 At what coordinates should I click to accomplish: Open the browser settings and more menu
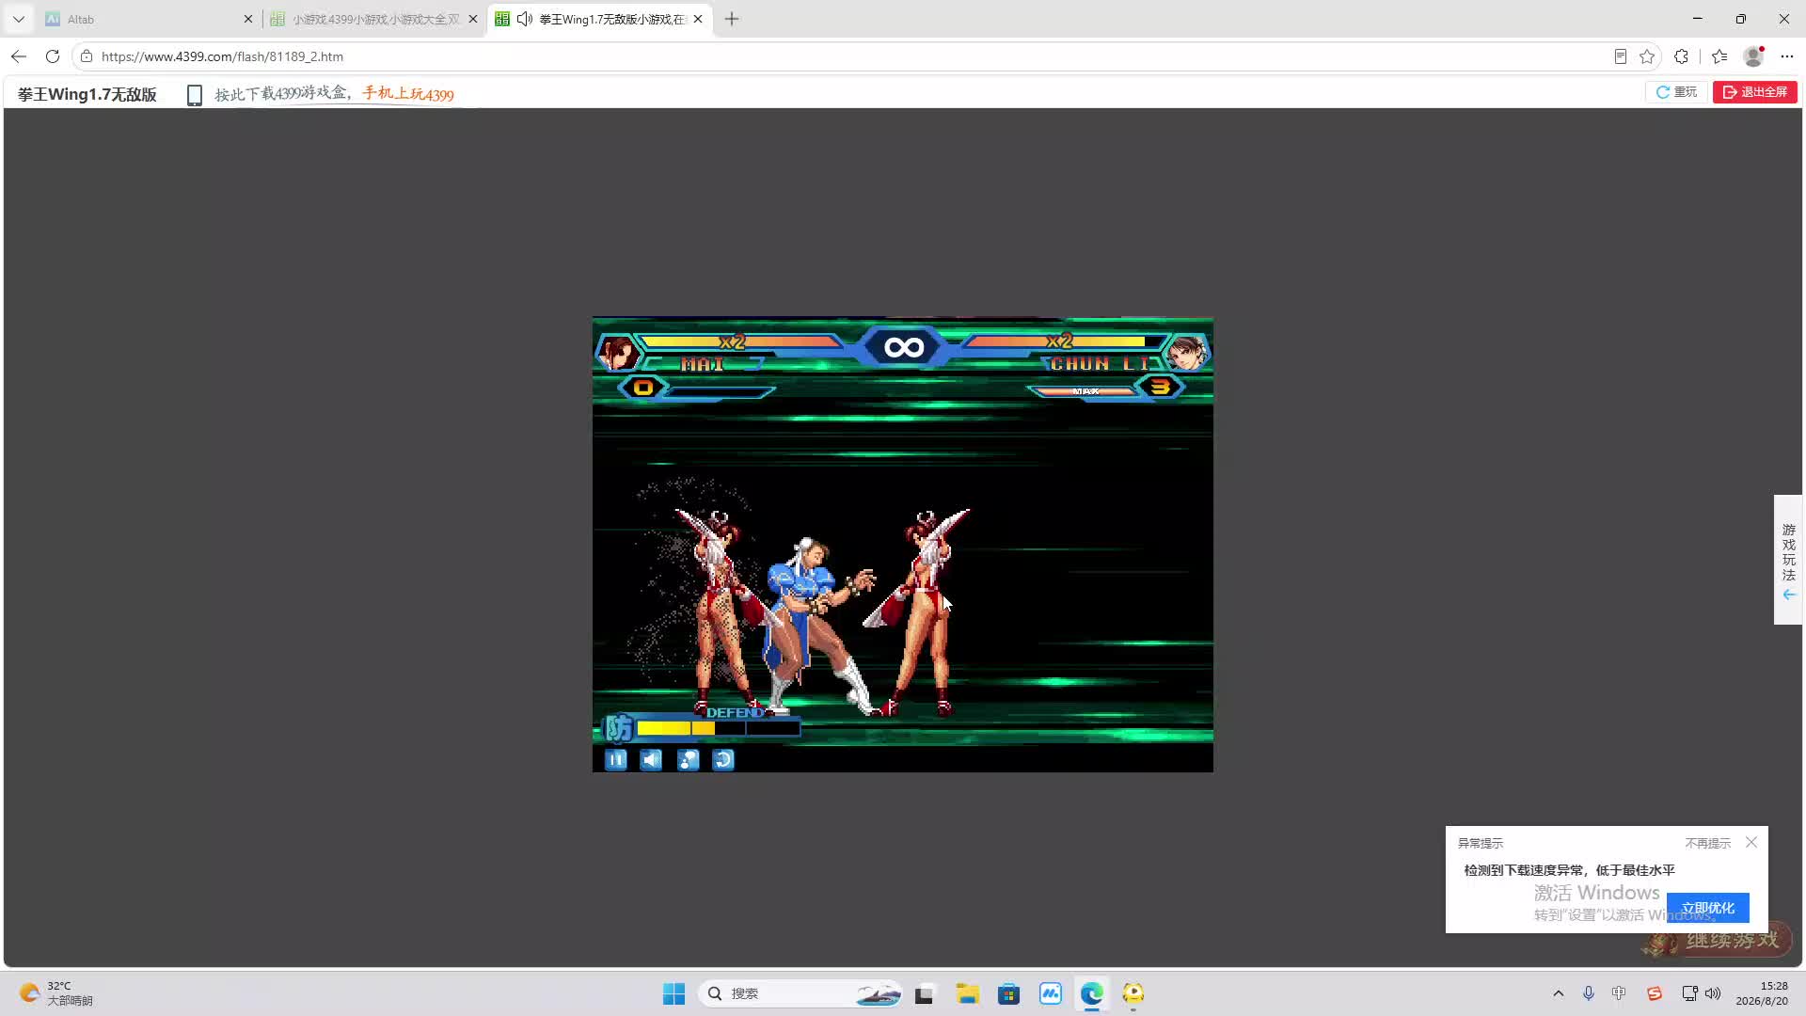point(1787,56)
